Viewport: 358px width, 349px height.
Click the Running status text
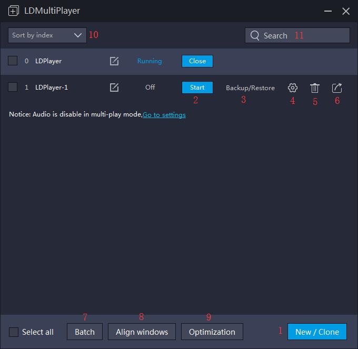[x=150, y=61]
